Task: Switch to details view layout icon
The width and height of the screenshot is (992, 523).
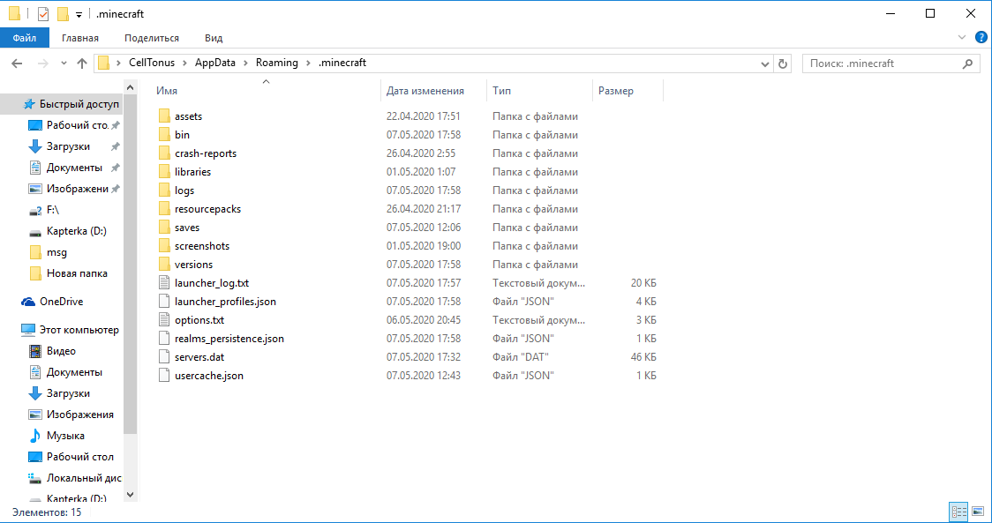Action: tap(959, 511)
